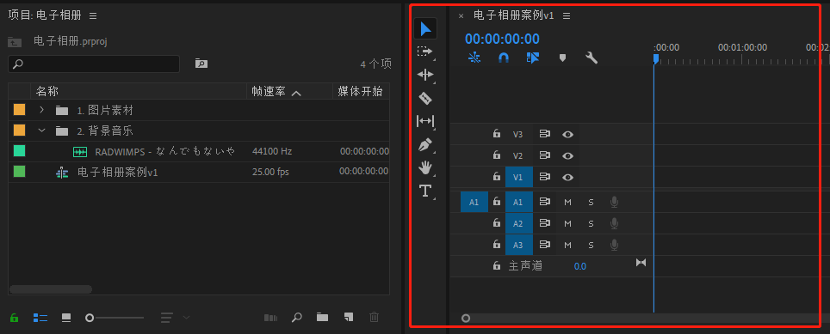Viewport: 830px width, 334px height.
Task: Toggle lock on track V2
Action: point(497,155)
